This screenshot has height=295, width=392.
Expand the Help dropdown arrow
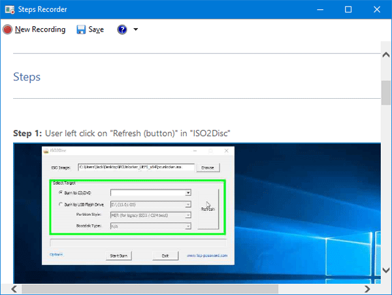click(x=135, y=29)
